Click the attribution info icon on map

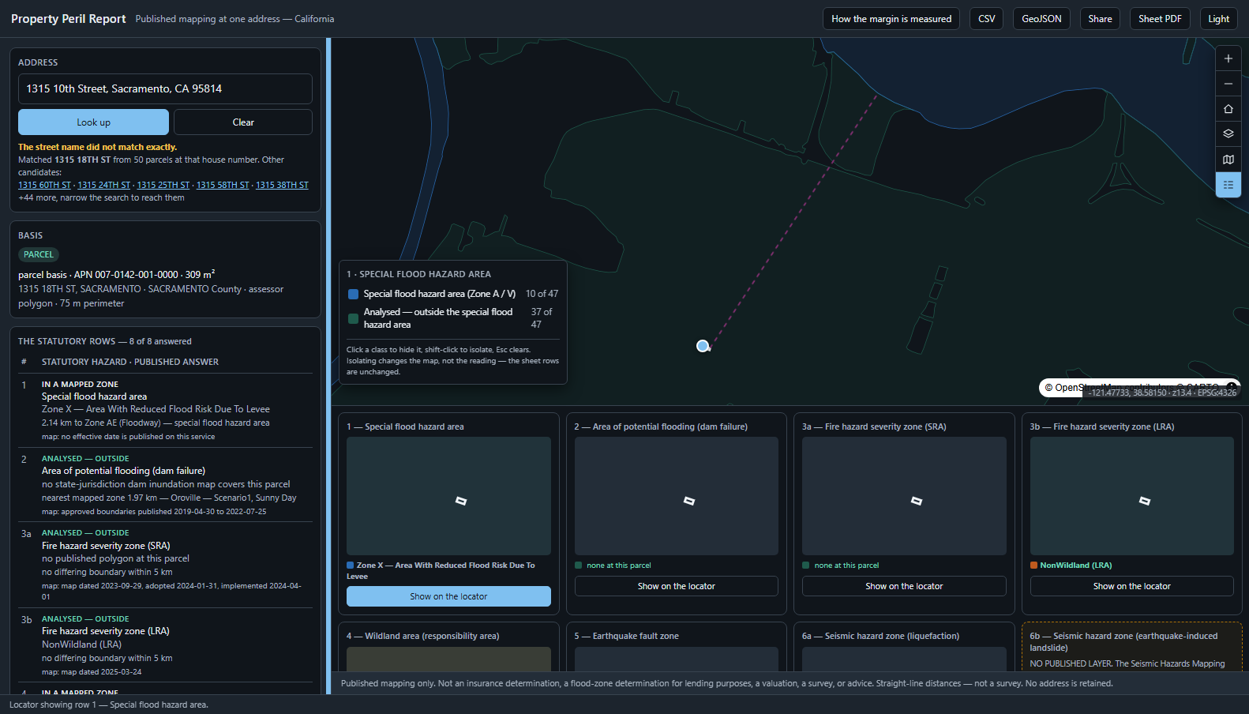(1232, 386)
